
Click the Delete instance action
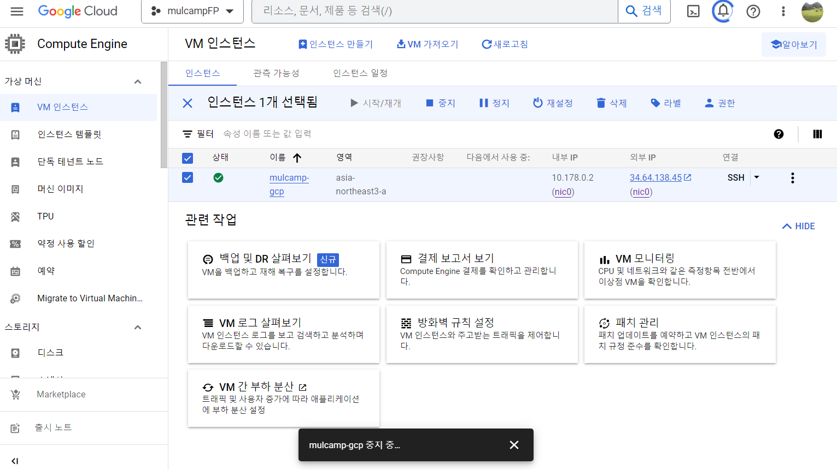coord(612,103)
